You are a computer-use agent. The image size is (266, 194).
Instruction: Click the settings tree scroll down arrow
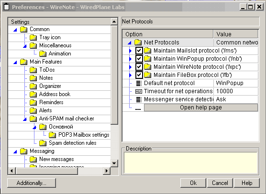coord(114,163)
